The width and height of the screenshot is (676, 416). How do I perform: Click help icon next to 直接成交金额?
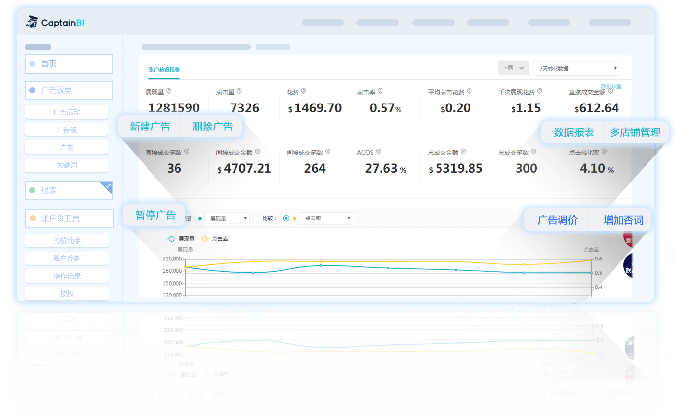[610, 91]
